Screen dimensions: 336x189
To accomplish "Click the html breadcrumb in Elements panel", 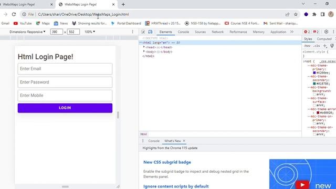I will click(x=143, y=134).
